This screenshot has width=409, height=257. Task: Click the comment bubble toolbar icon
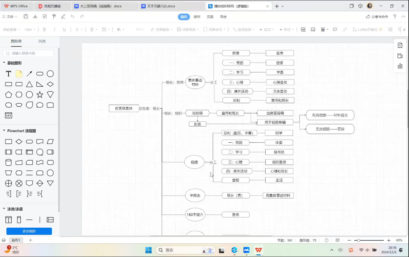click(335, 29)
